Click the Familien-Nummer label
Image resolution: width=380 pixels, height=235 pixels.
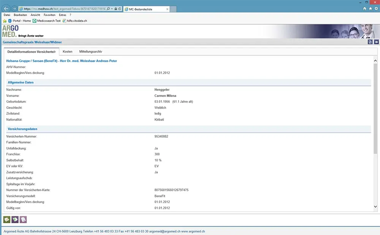(19, 142)
